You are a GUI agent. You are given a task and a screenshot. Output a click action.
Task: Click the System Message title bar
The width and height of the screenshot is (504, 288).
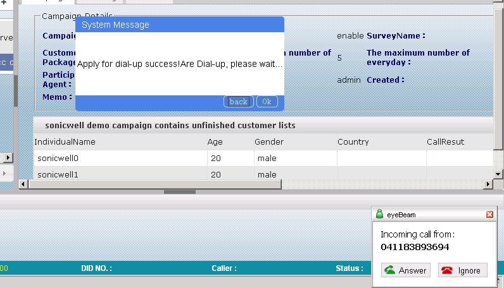pyautogui.click(x=179, y=25)
